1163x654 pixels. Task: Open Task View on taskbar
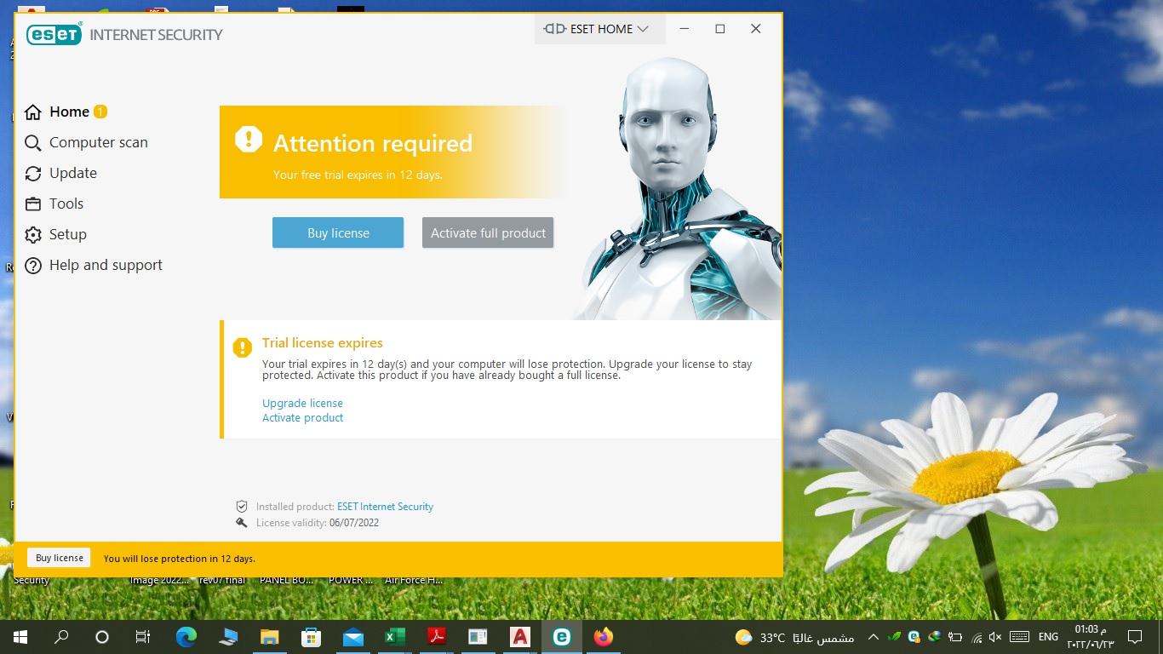[143, 636]
